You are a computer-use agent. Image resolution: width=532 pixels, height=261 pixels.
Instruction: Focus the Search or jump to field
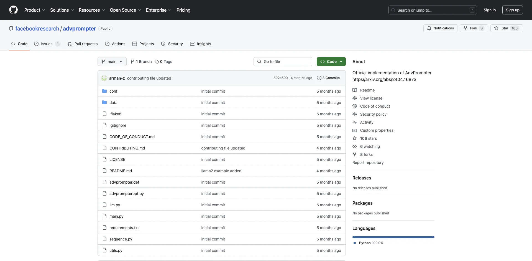point(432,10)
